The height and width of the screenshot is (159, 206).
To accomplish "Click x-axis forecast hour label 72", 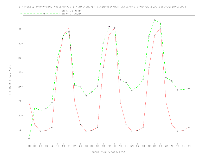I will [166, 146].
